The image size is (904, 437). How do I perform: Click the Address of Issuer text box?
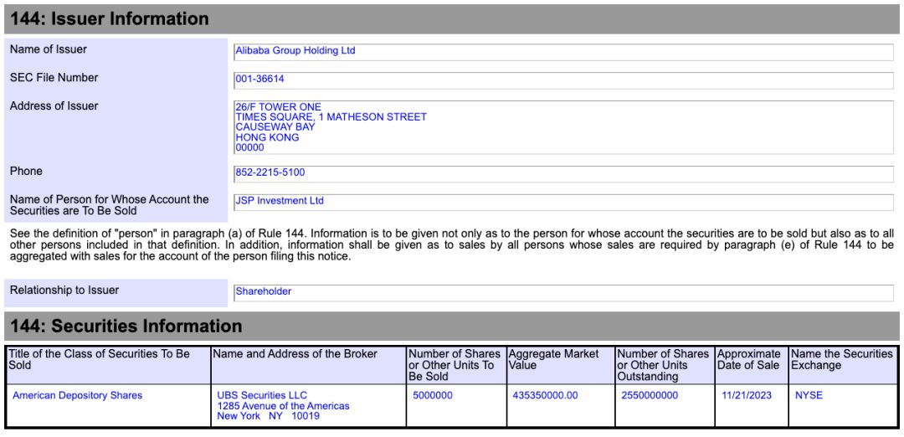pos(563,127)
